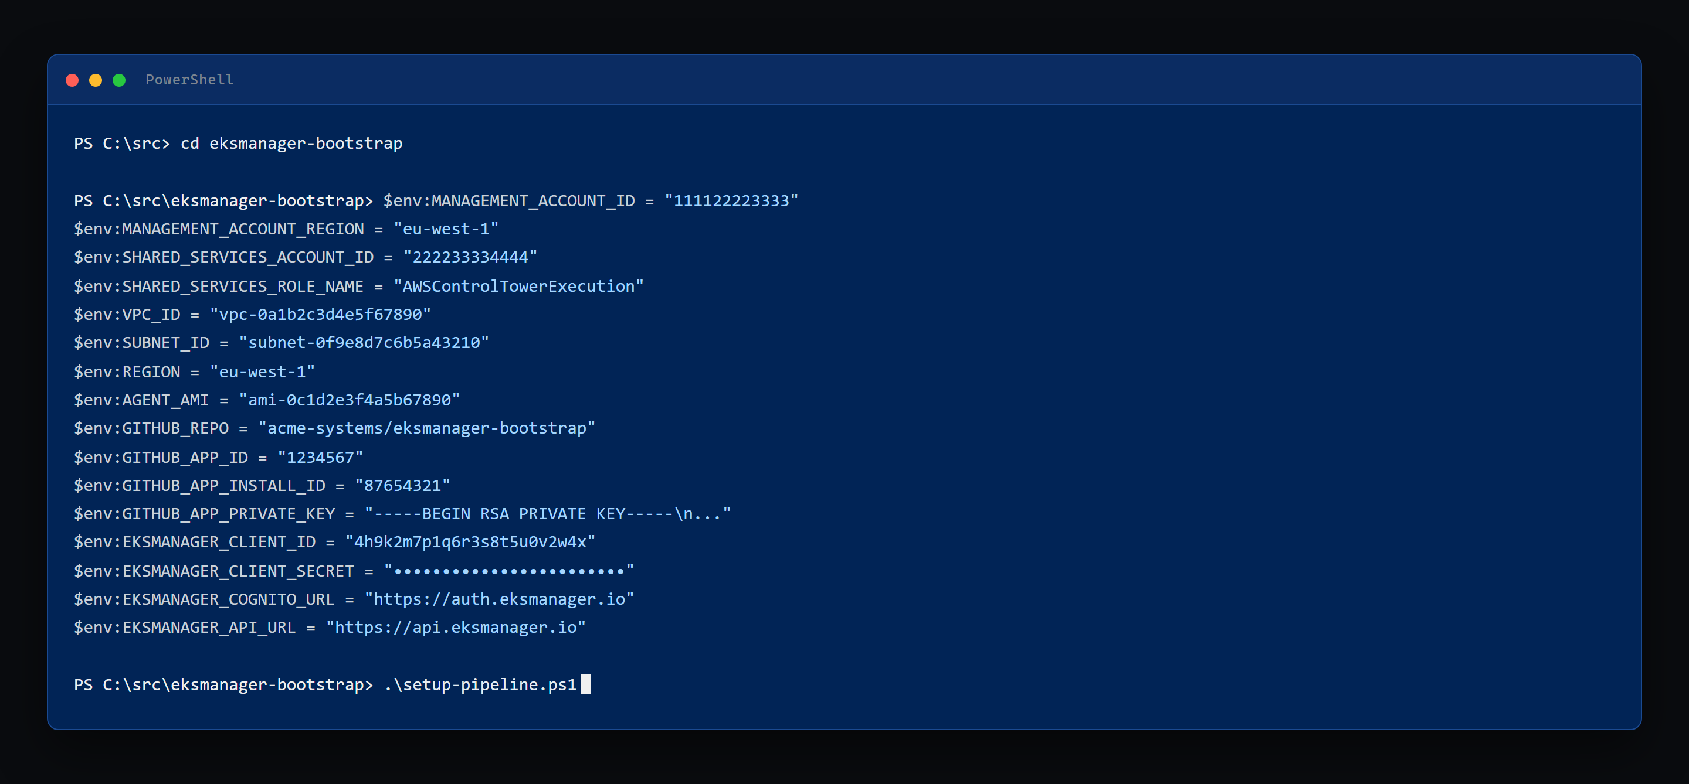Click the masked EKSMANAGER_CLIENT_SECRET dots
Image resolution: width=1689 pixels, height=784 pixels.
point(509,571)
